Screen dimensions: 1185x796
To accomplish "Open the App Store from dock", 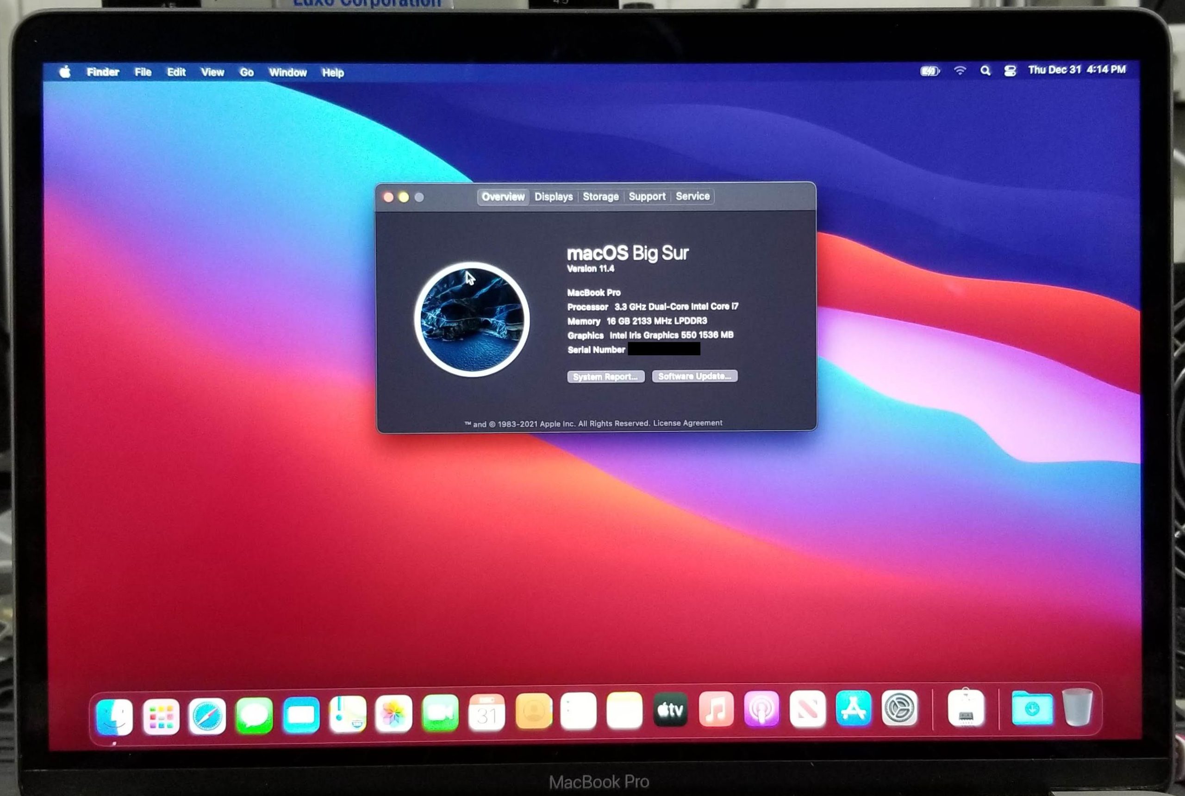I will point(853,708).
